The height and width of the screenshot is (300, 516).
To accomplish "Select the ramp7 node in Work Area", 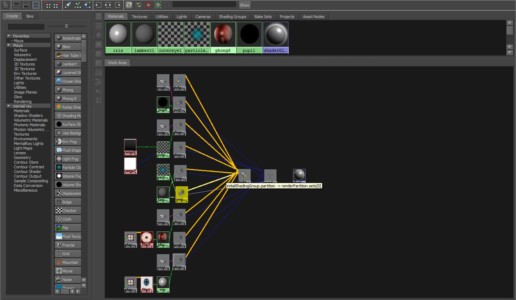I will tap(130, 166).
